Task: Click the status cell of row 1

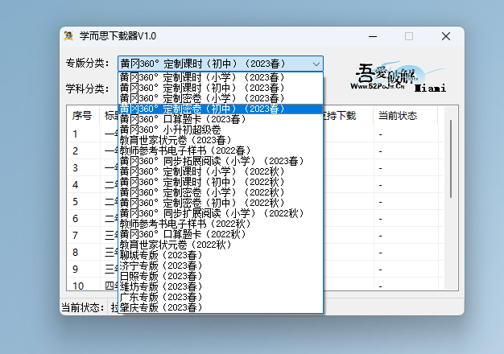Action: (405, 134)
